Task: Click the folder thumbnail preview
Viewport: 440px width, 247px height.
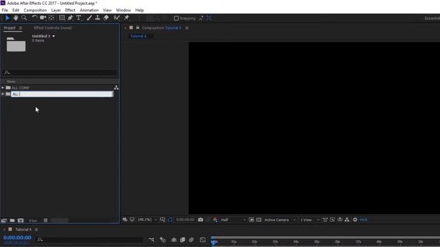Action: pyautogui.click(x=16, y=44)
